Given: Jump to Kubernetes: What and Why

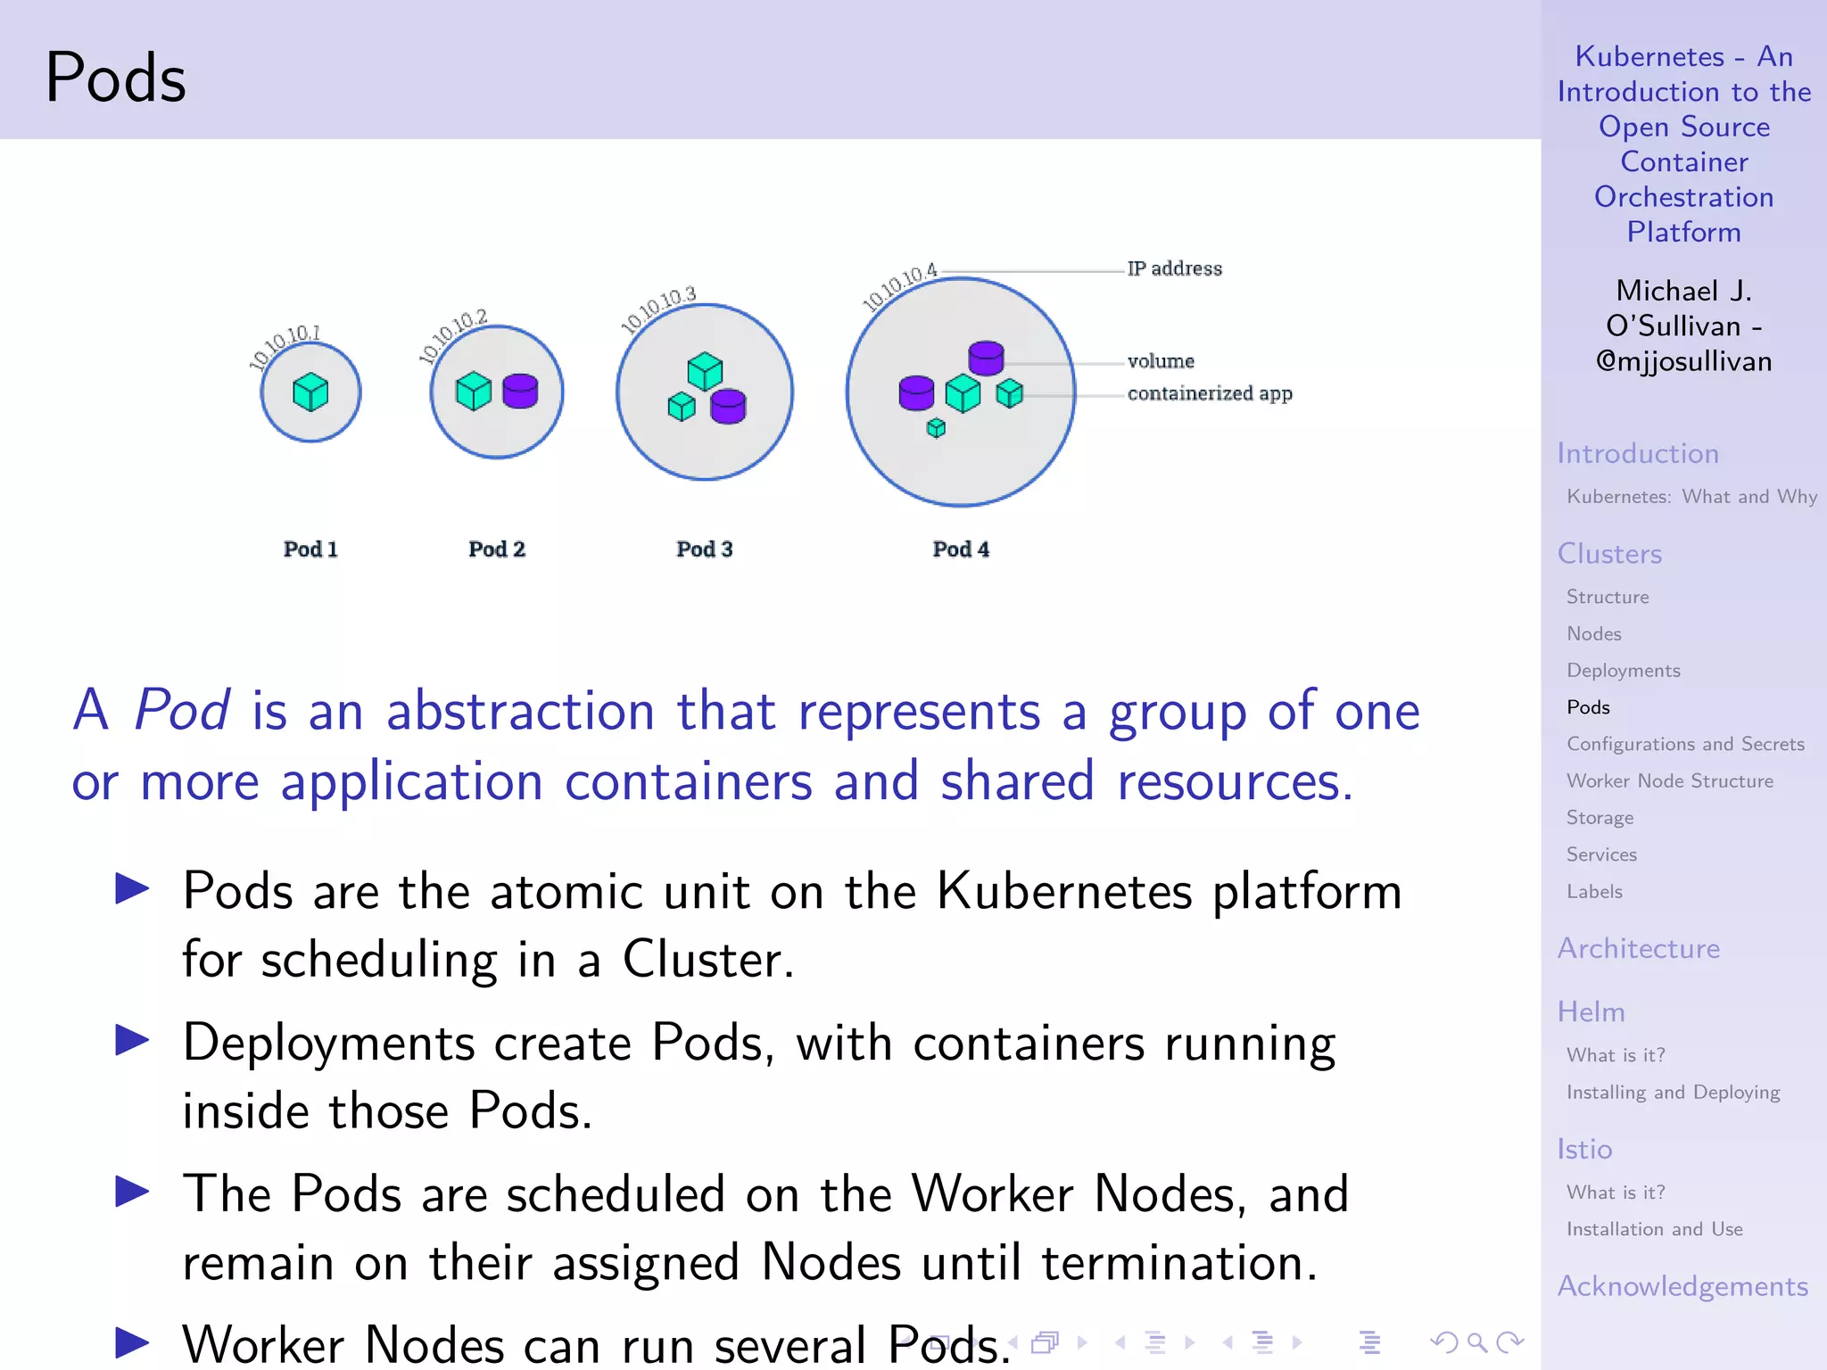Looking at the screenshot, I should (1691, 497).
